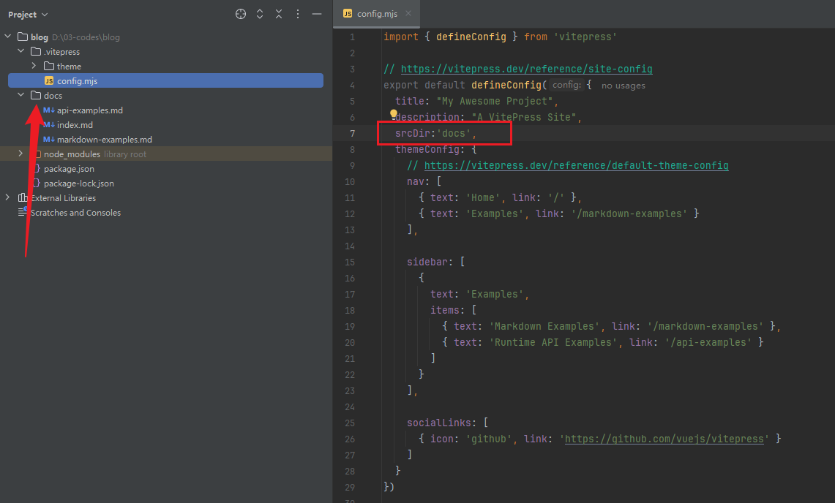835x503 pixels.
Task: Click the Markdown icon beside index.md
Action: click(x=48, y=124)
